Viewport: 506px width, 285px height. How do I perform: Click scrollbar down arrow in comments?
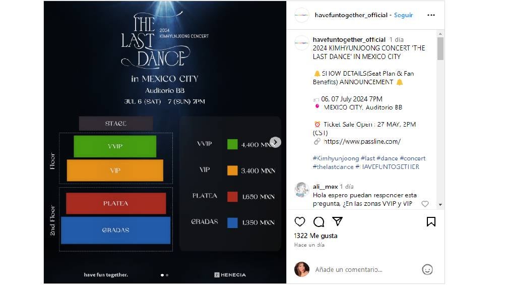click(440, 204)
